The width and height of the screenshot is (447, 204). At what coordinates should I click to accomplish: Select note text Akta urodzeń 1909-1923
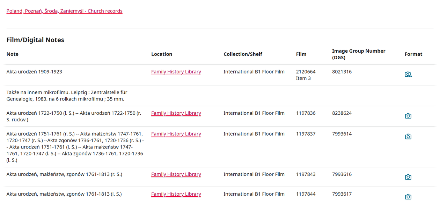pyautogui.click(x=34, y=71)
